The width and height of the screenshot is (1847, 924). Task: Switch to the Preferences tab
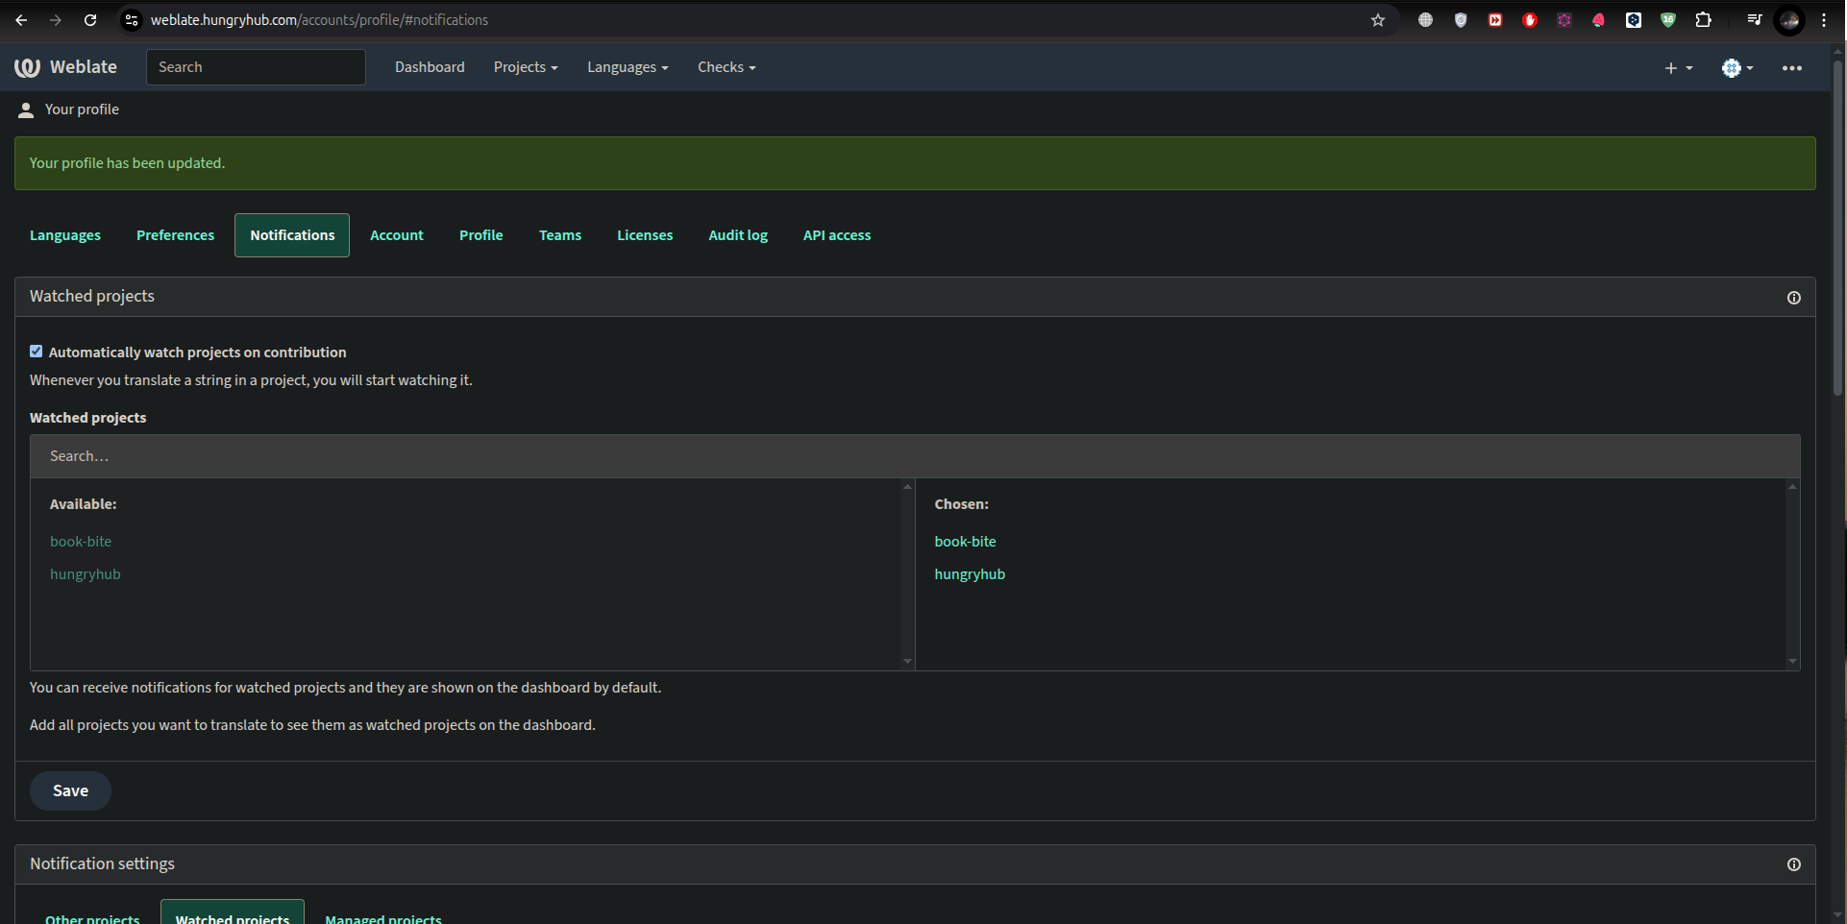tap(175, 235)
